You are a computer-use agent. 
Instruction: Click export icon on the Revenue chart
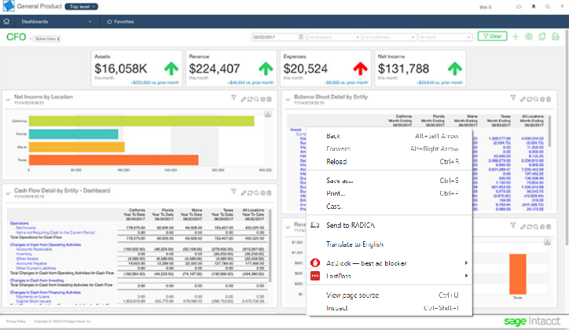(547, 242)
